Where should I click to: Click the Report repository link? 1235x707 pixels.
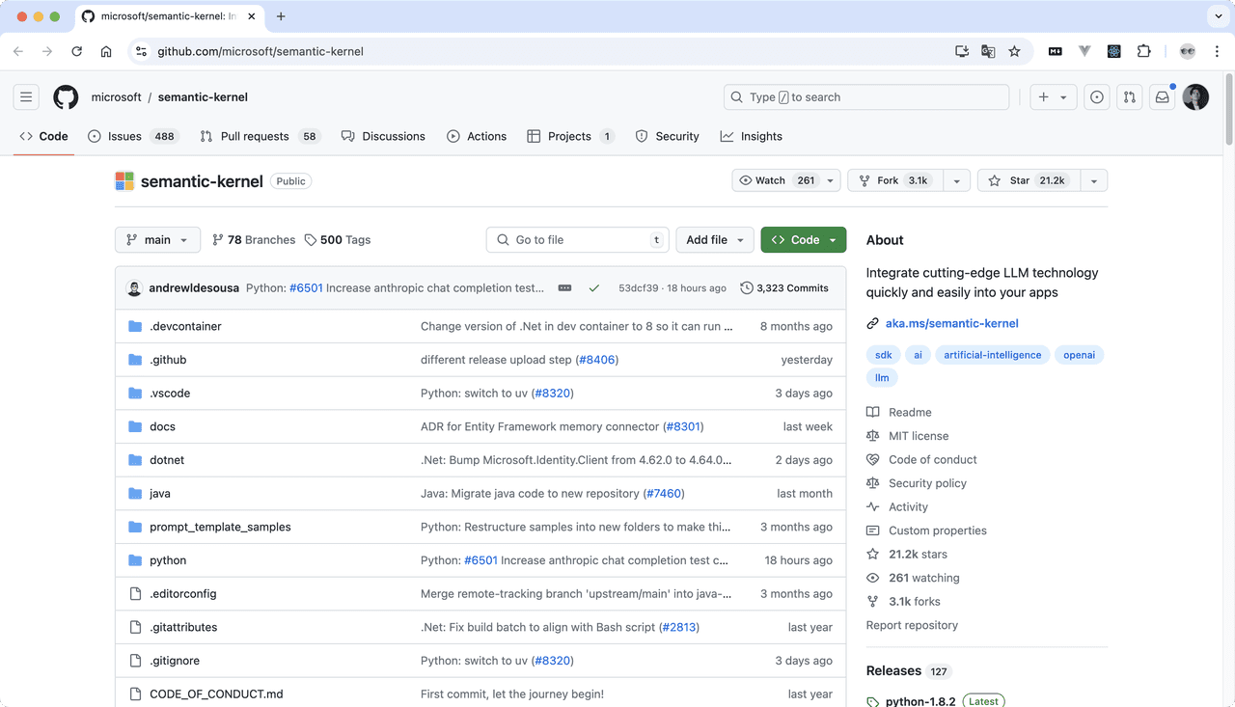(x=912, y=625)
